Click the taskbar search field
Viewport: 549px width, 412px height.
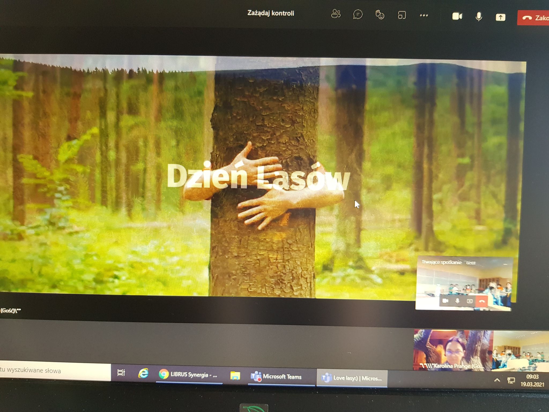[55, 371]
